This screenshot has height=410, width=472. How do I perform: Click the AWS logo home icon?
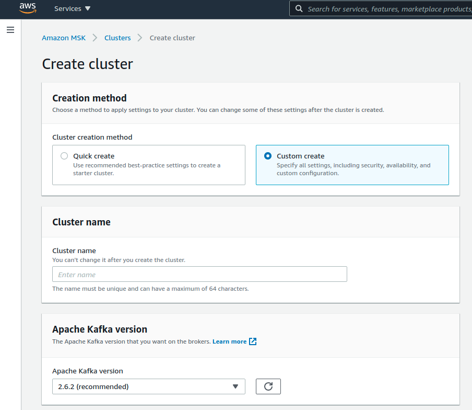(x=28, y=8)
